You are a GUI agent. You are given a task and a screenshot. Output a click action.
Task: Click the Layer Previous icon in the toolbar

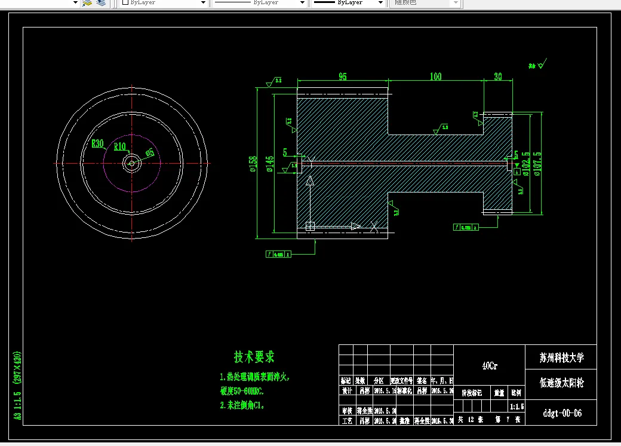pos(102,3)
